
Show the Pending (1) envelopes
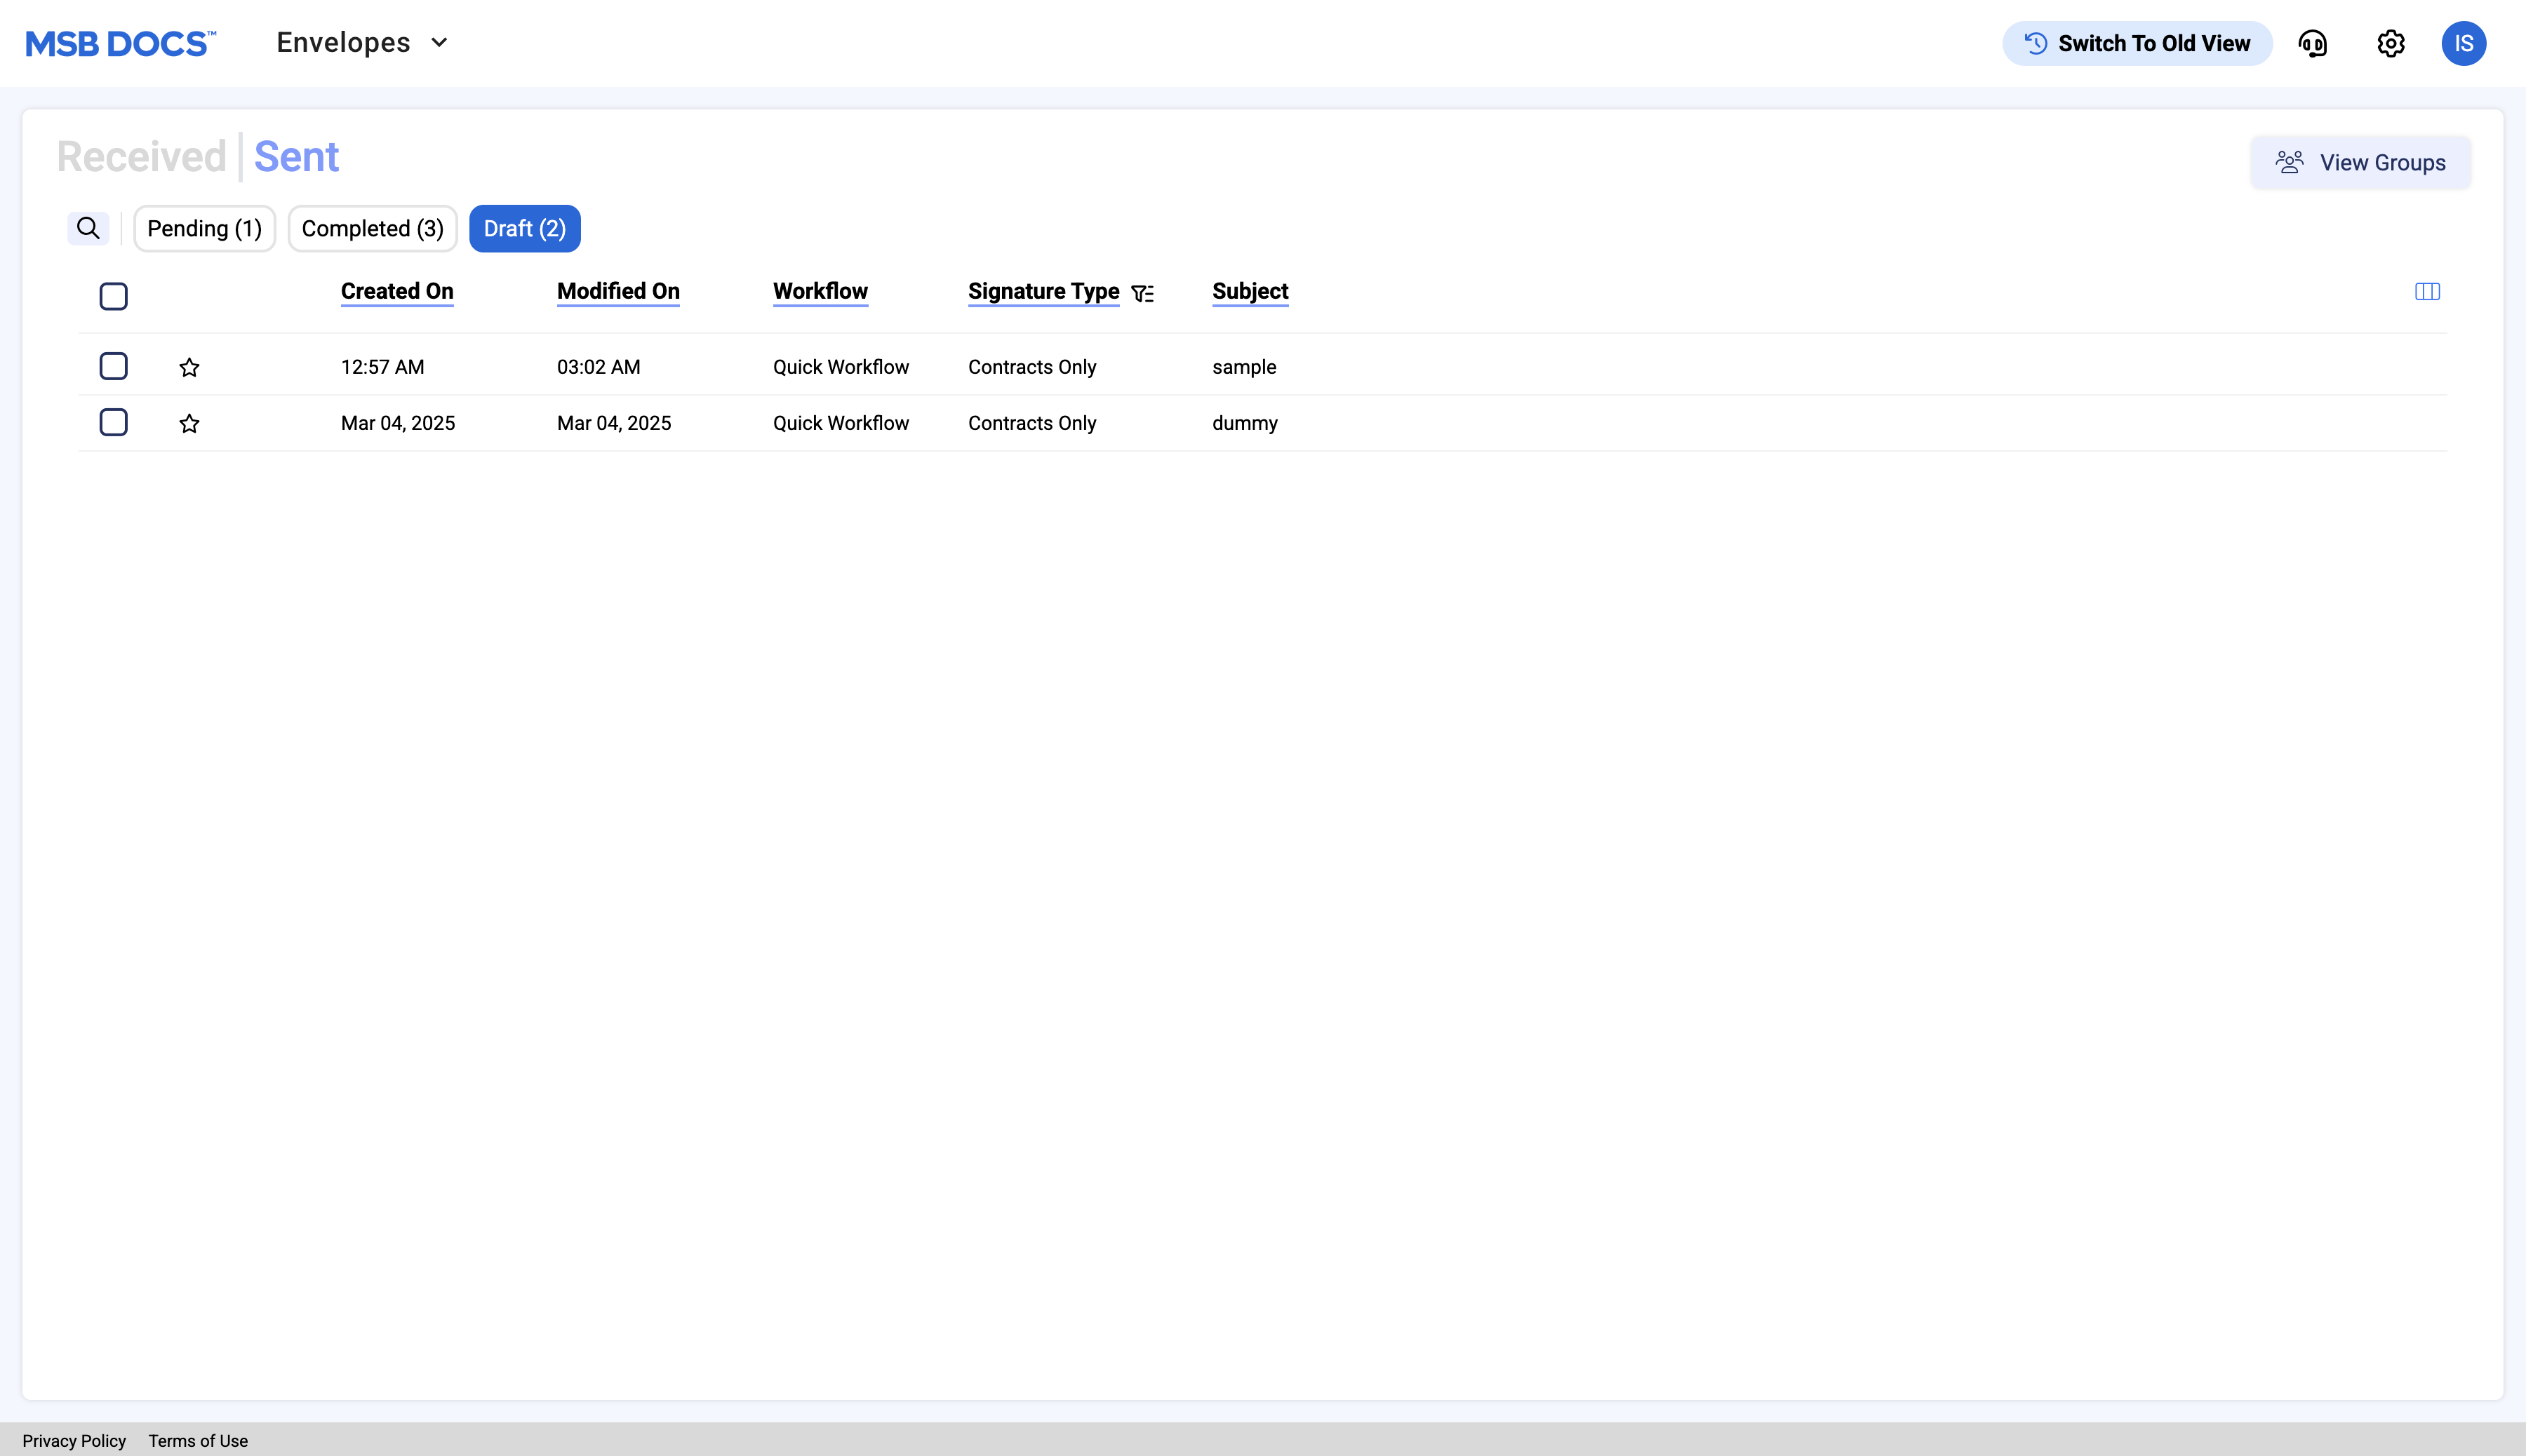pyautogui.click(x=204, y=229)
